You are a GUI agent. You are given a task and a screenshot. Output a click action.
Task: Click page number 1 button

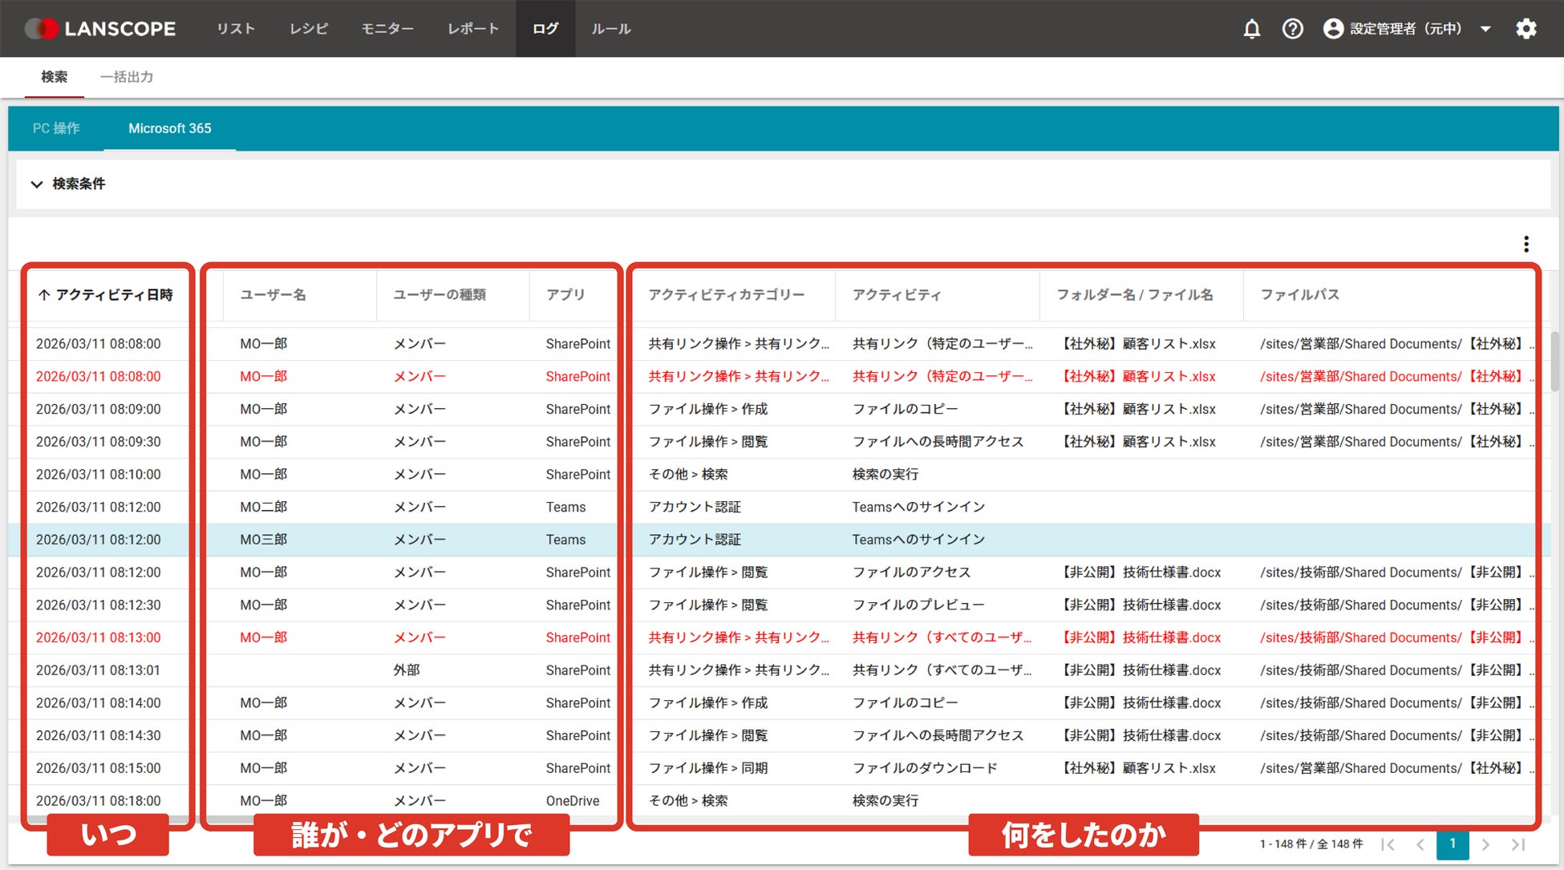(x=1453, y=844)
